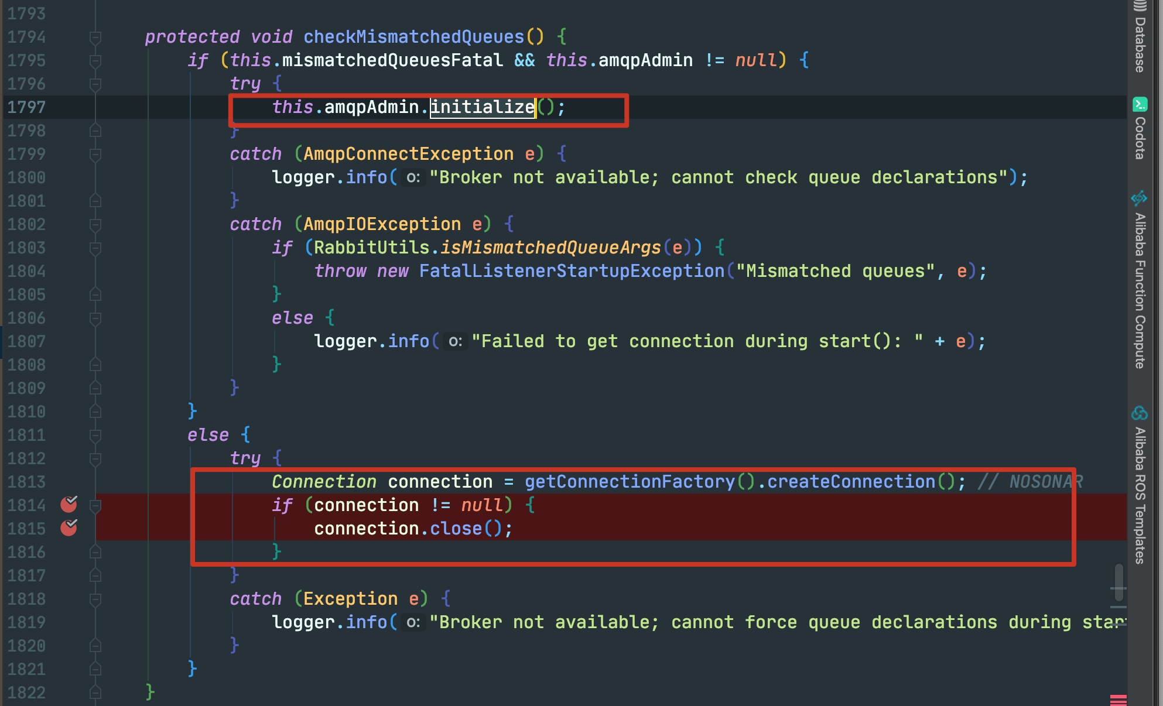Click the green Codota icon
Image resolution: width=1163 pixels, height=706 pixels.
point(1140,104)
